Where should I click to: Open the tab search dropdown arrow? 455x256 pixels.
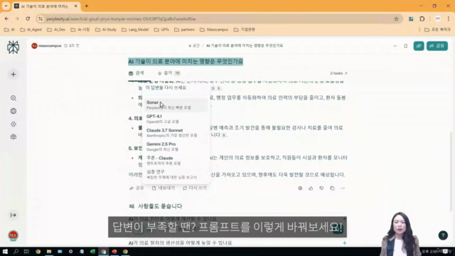point(6,6)
